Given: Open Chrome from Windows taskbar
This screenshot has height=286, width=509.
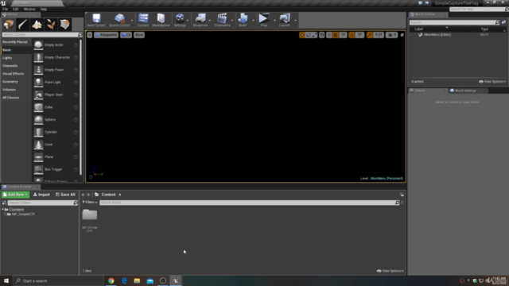Looking at the screenshot, I should [x=111, y=280].
